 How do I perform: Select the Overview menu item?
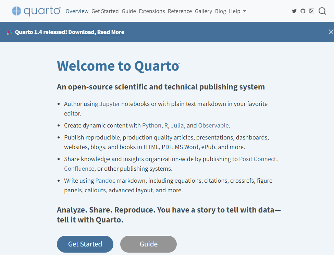pos(77,11)
